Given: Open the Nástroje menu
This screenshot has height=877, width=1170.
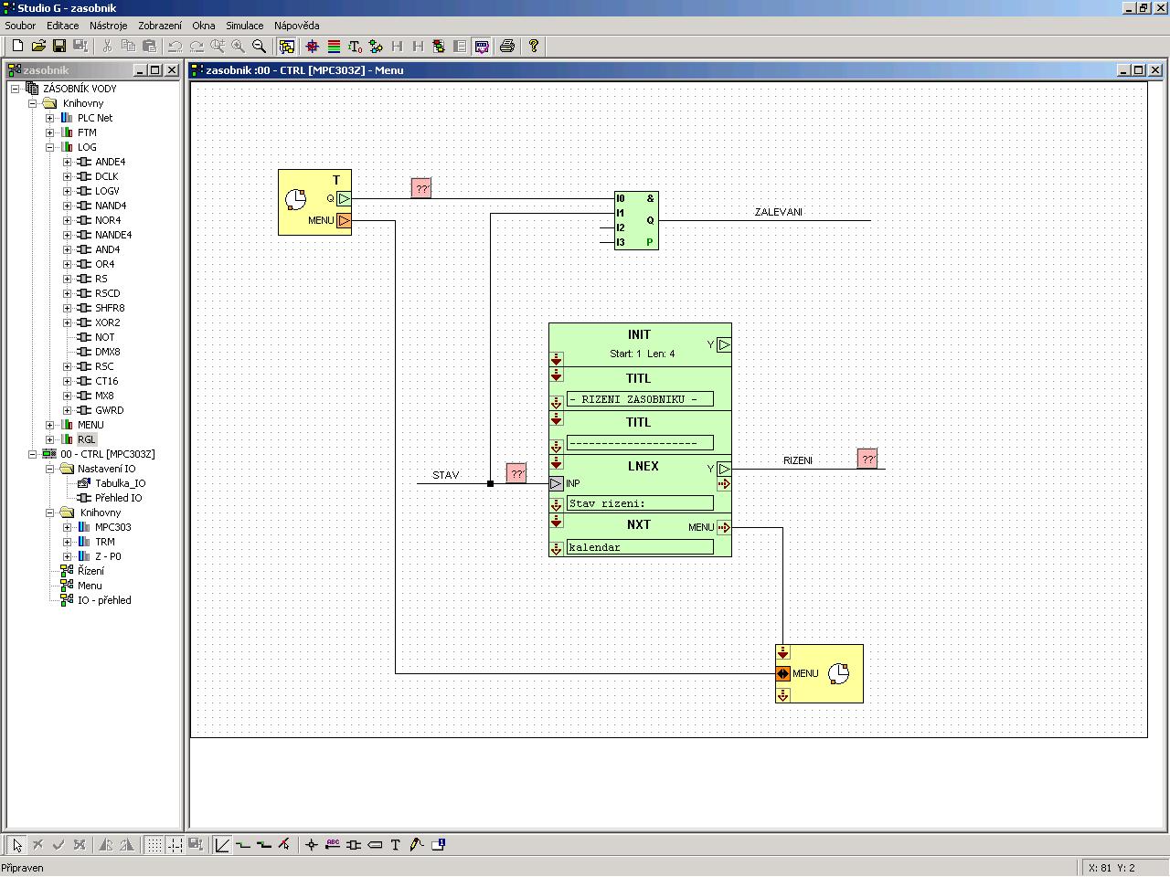Looking at the screenshot, I should tap(108, 26).
